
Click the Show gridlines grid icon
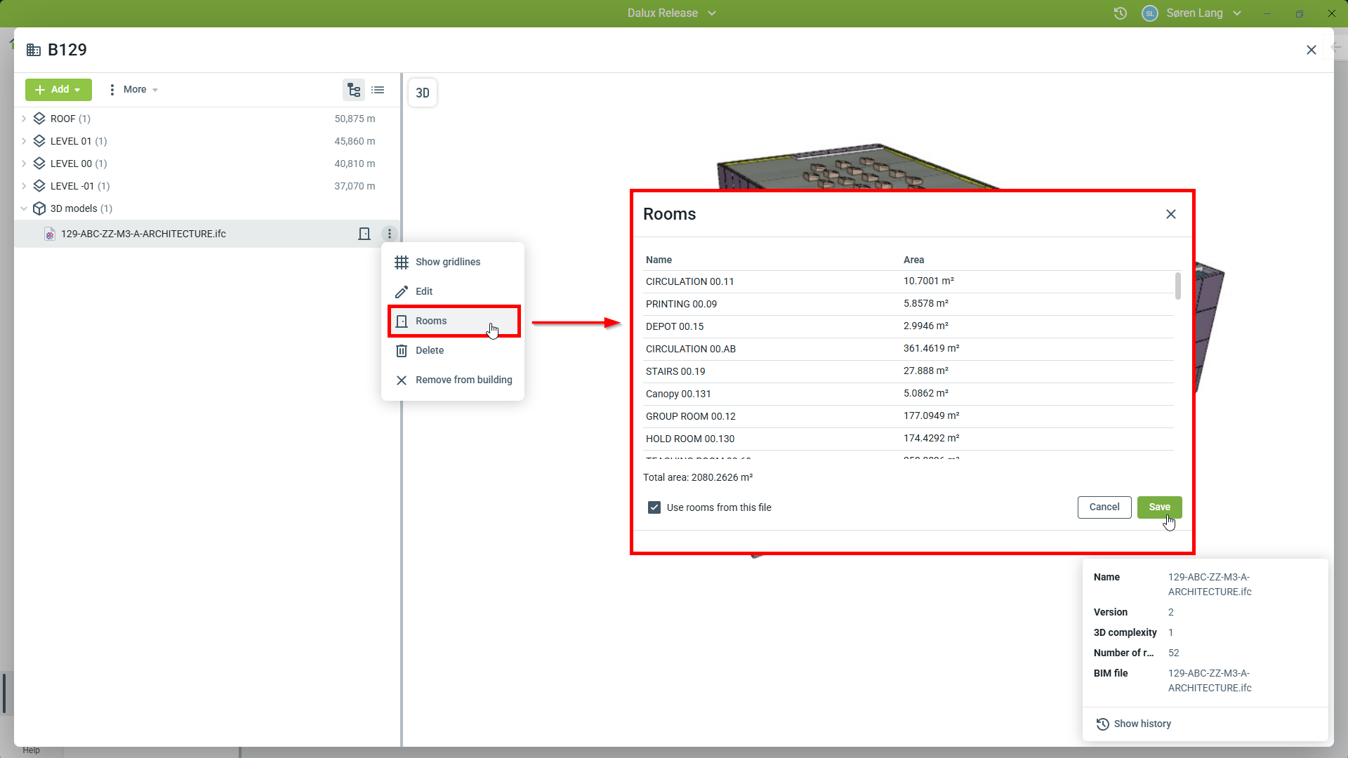point(402,262)
